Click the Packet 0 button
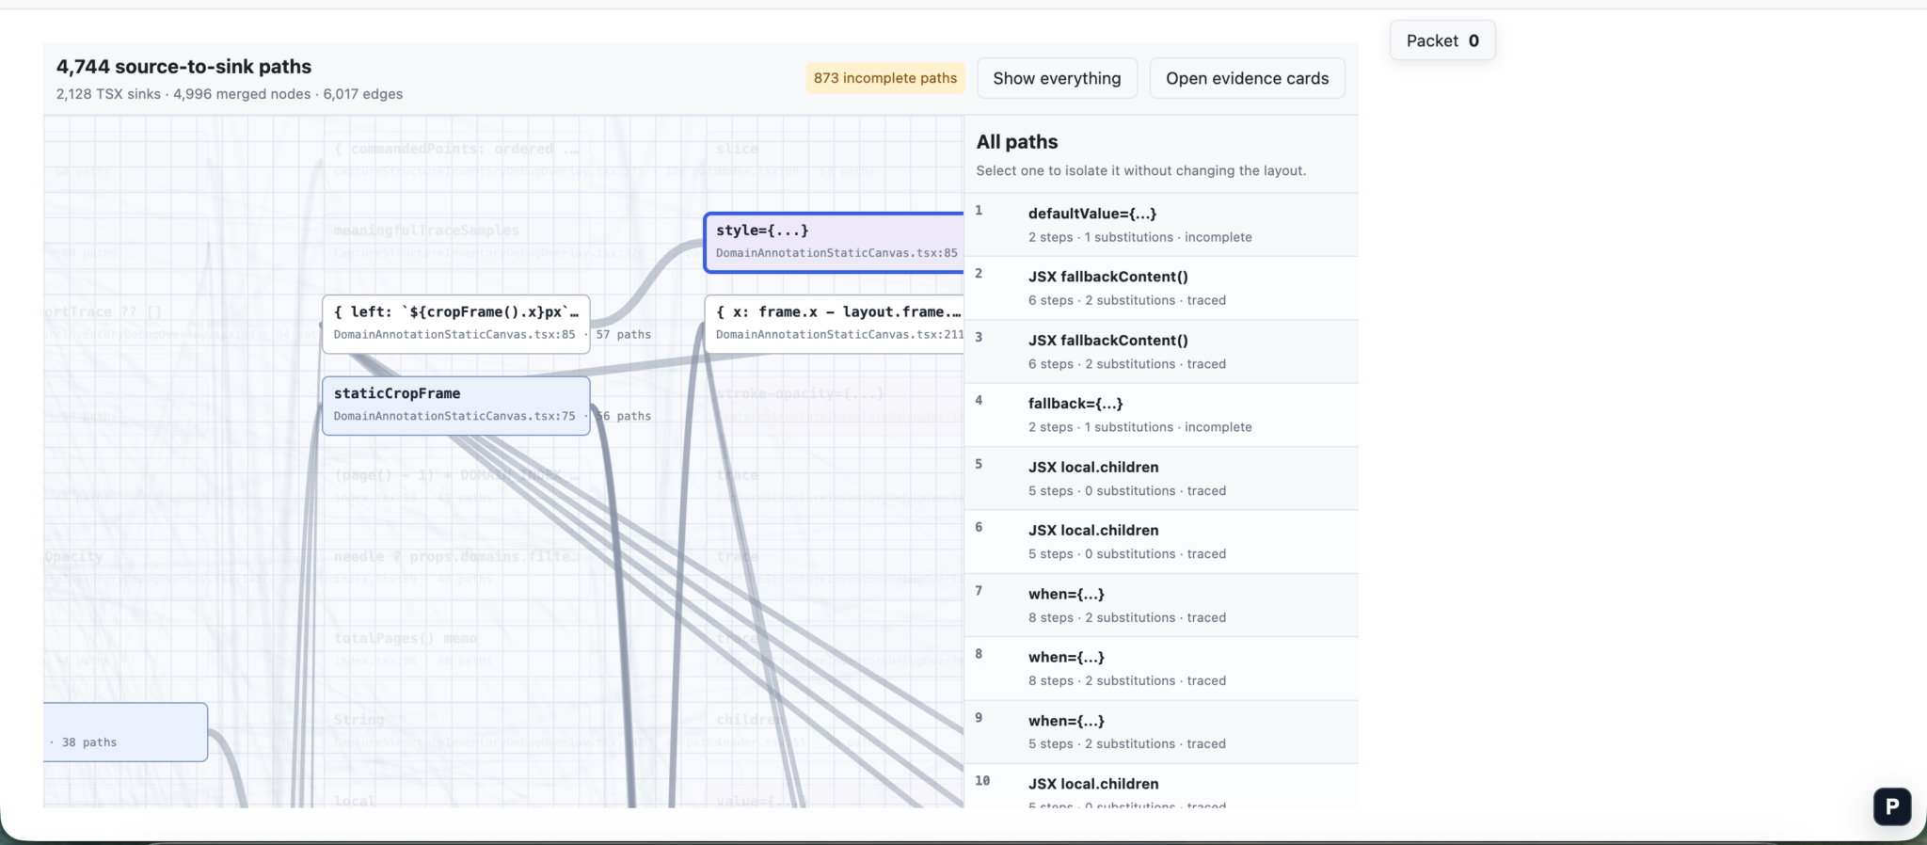 pyautogui.click(x=1442, y=40)
